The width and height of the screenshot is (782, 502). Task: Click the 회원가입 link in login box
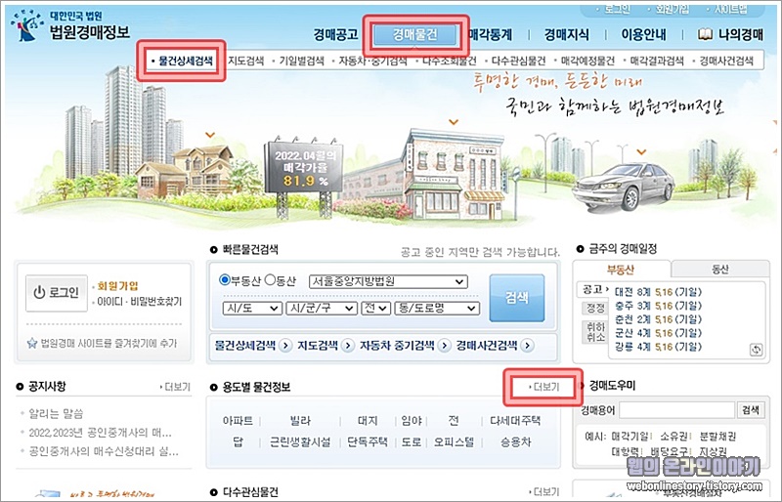(115, 286)
